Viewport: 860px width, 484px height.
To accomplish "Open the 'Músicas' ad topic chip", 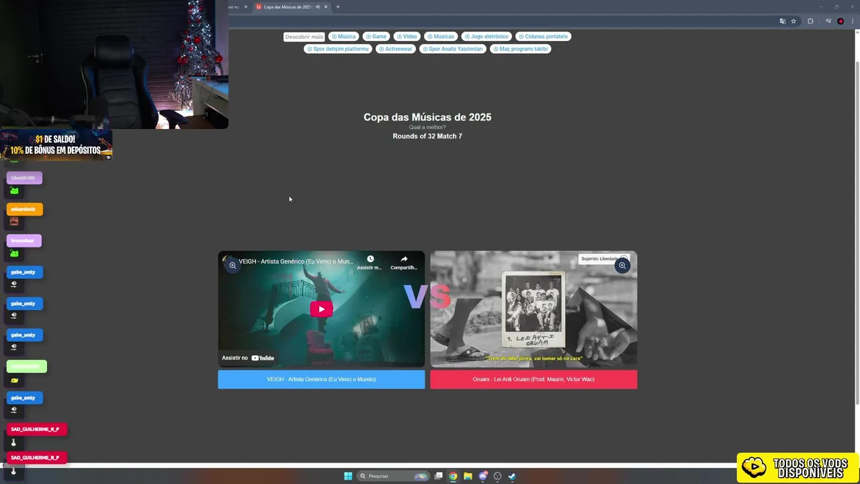I will point(440,36).
